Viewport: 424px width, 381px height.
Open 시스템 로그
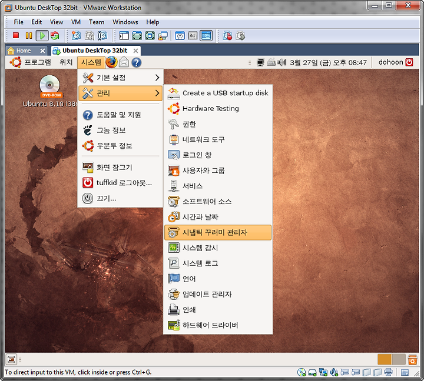[x=218, y=263]
